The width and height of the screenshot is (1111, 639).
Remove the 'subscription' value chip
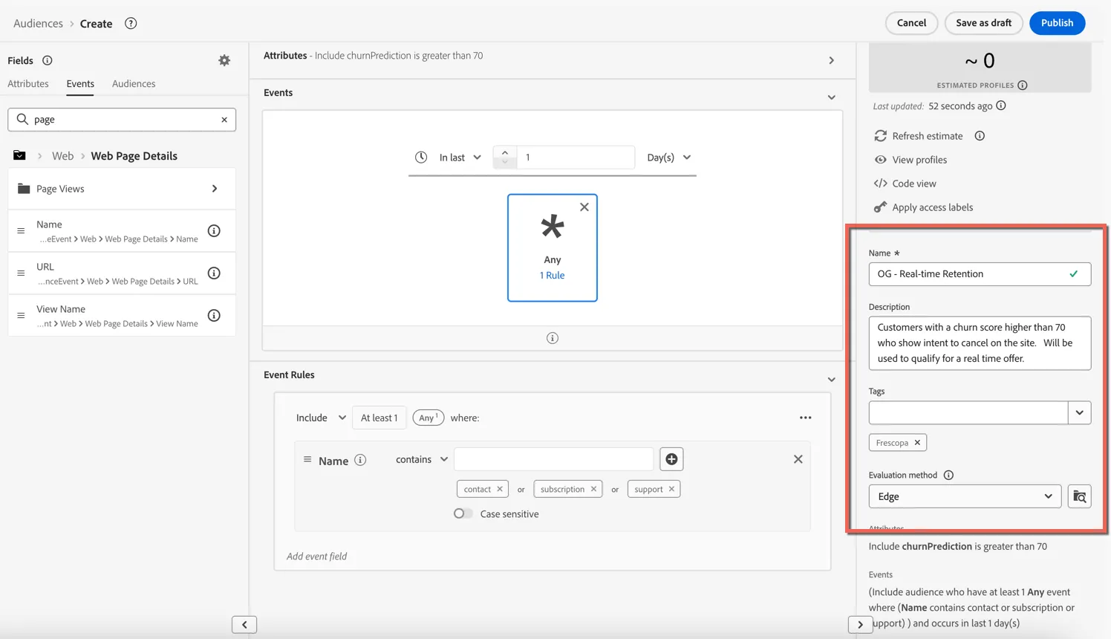(x=593, y=489)
